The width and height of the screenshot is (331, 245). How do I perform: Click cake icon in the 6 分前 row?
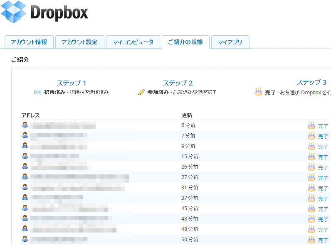click(311, 125)
